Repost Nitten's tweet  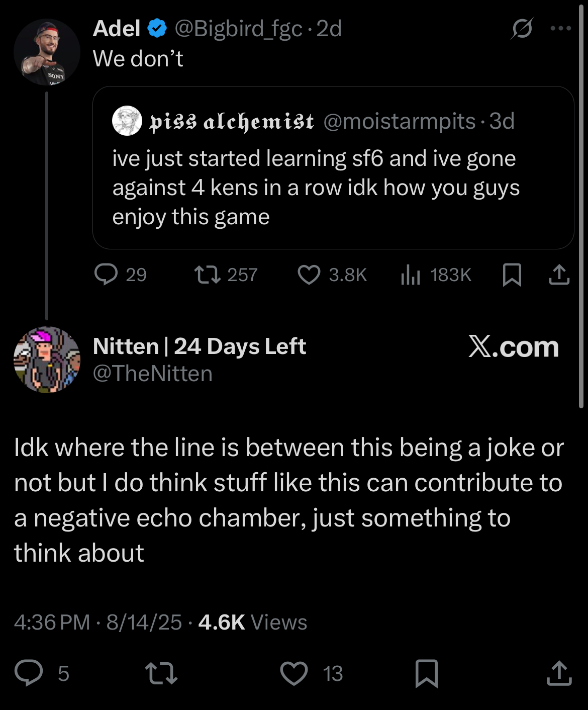(161, 673)
